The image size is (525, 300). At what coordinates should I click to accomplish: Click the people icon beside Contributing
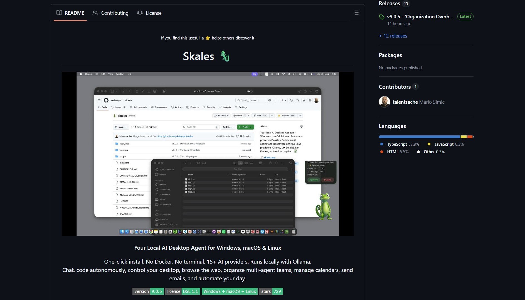click(95, 13)
